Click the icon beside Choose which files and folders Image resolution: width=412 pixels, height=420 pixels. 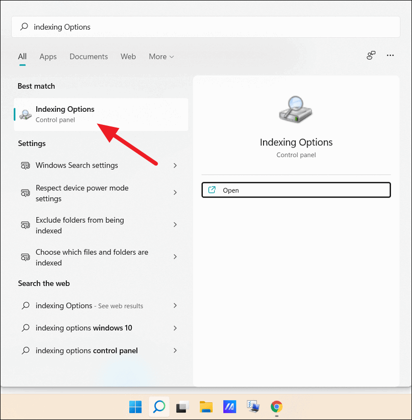(x=26, y=257)
